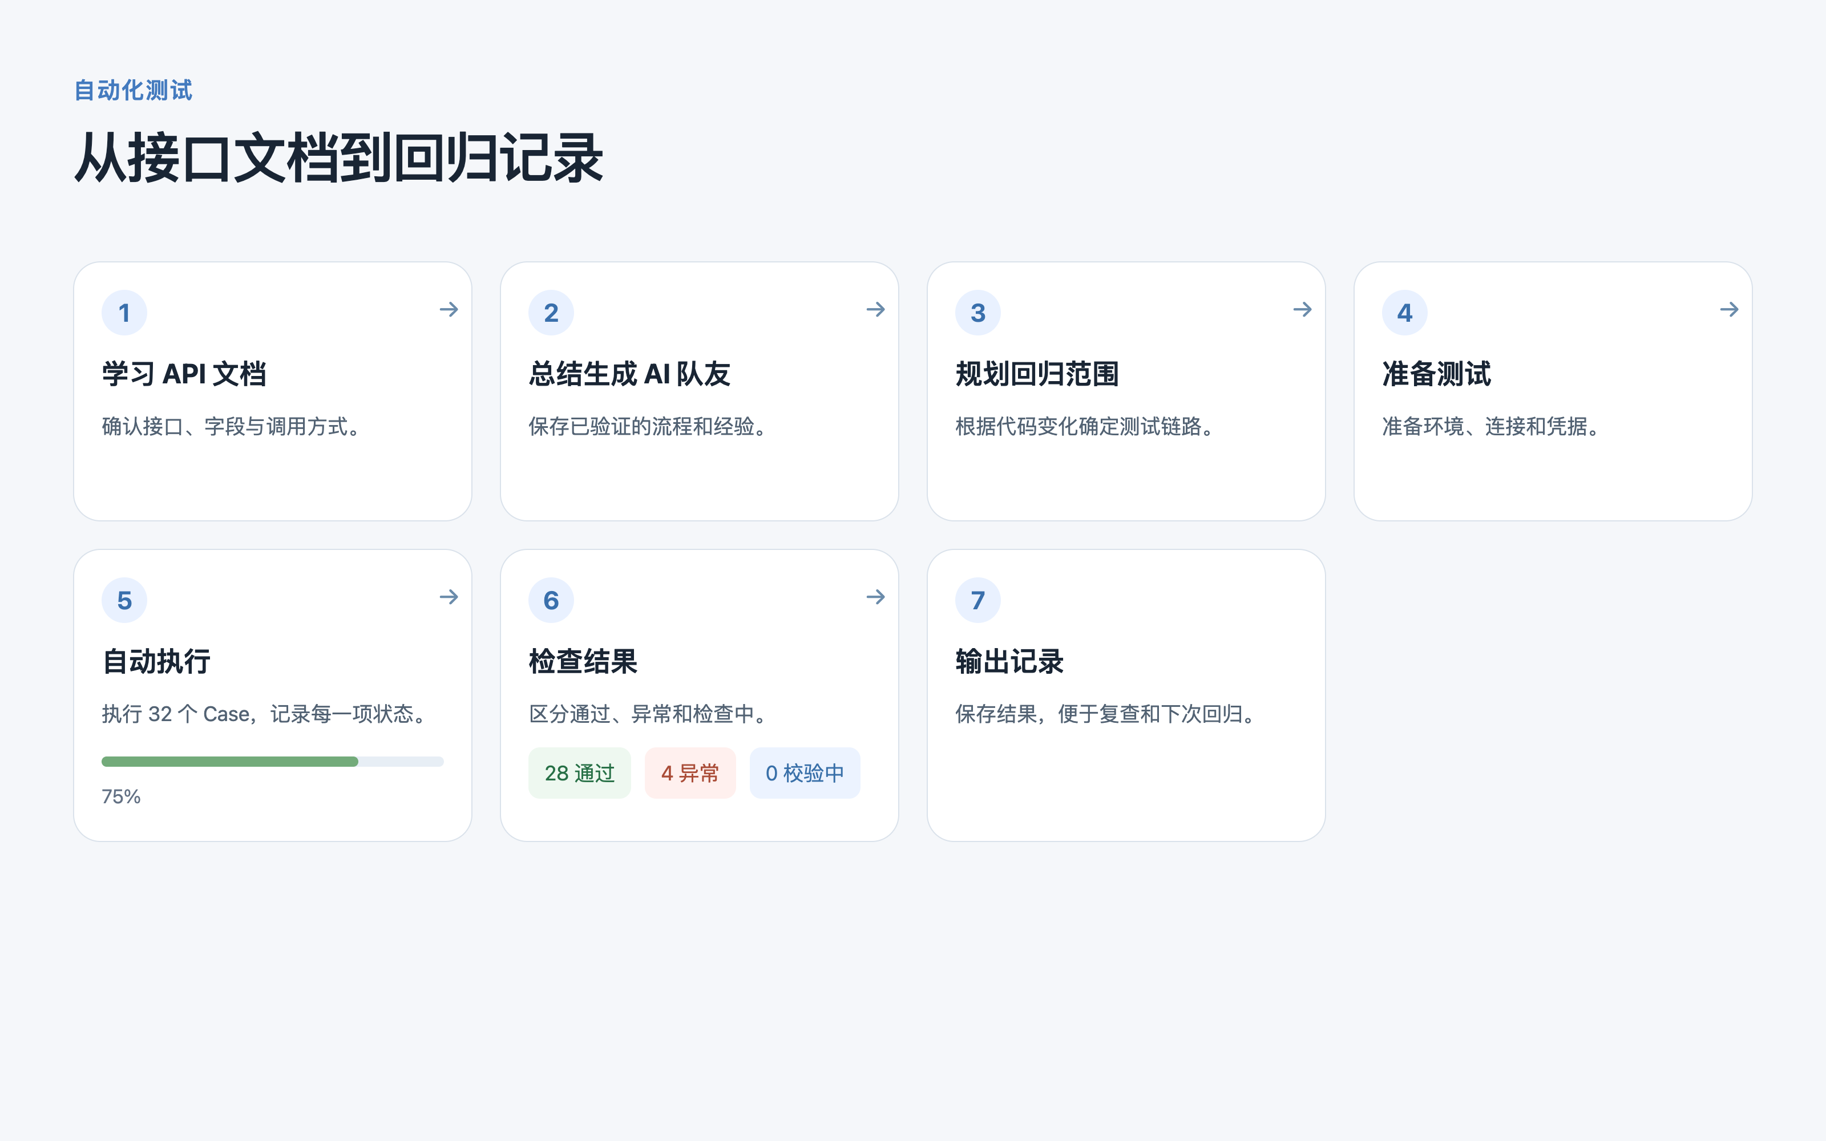This screenshot has width=1826, height=1141.
Task: Open the 输出记录 card title
Action: [1009, 661]
